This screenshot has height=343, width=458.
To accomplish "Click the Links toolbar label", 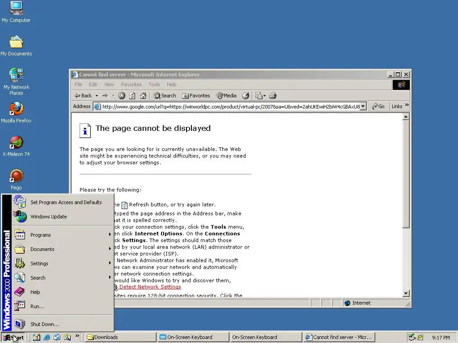I will pyautogui.click(x=397, y=106).
